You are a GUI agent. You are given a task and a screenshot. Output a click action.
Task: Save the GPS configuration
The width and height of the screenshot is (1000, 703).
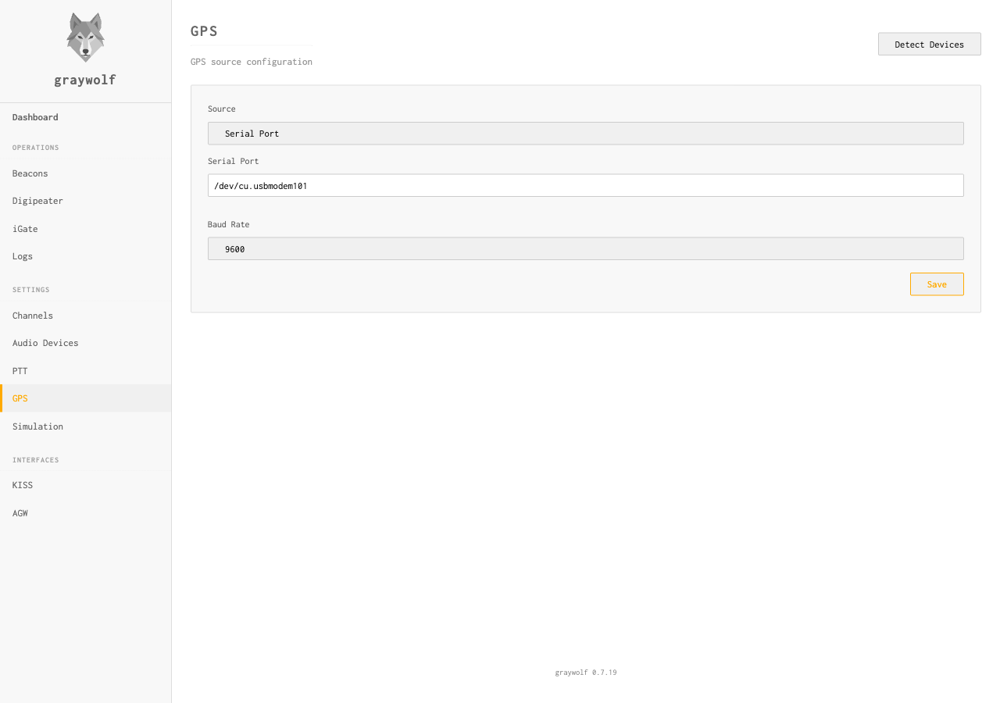coord(936,284)
